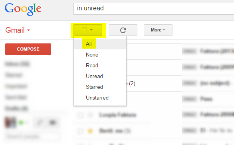Check the starred email row checkbox
Image resolution: width=234 pixels, height=145 pixels.
[x=80, y=131]
